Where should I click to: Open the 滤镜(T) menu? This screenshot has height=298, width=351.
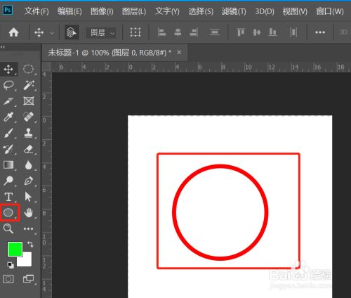pyautogui.click(x=234, y=11)
